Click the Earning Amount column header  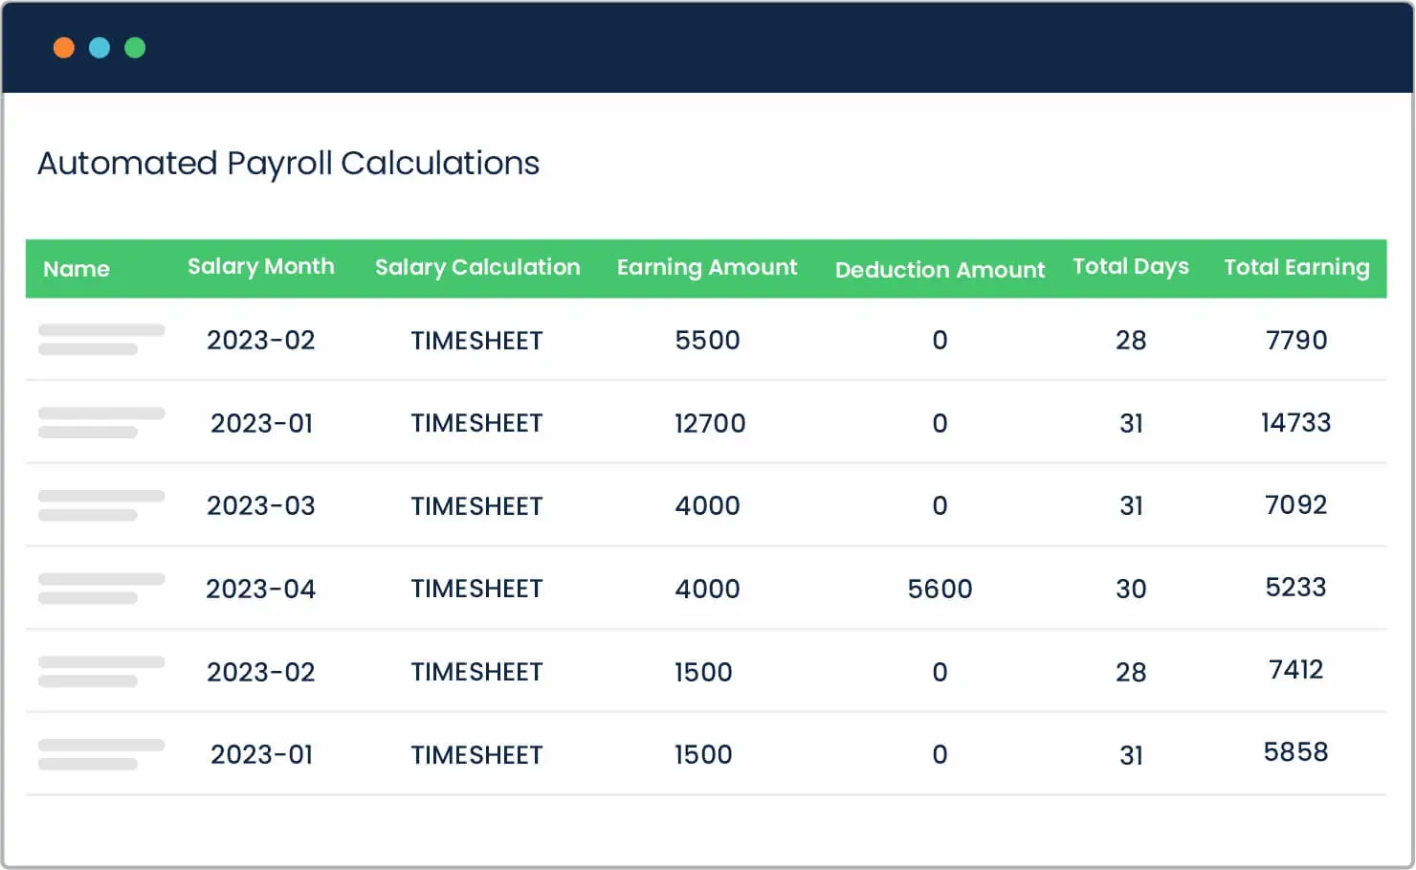click(707, 268)
